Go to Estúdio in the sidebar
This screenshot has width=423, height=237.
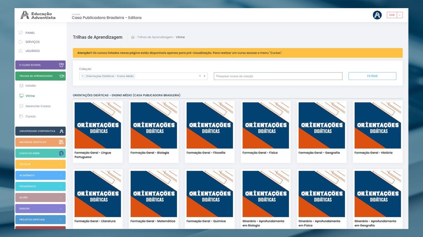(x=31, y=86)
